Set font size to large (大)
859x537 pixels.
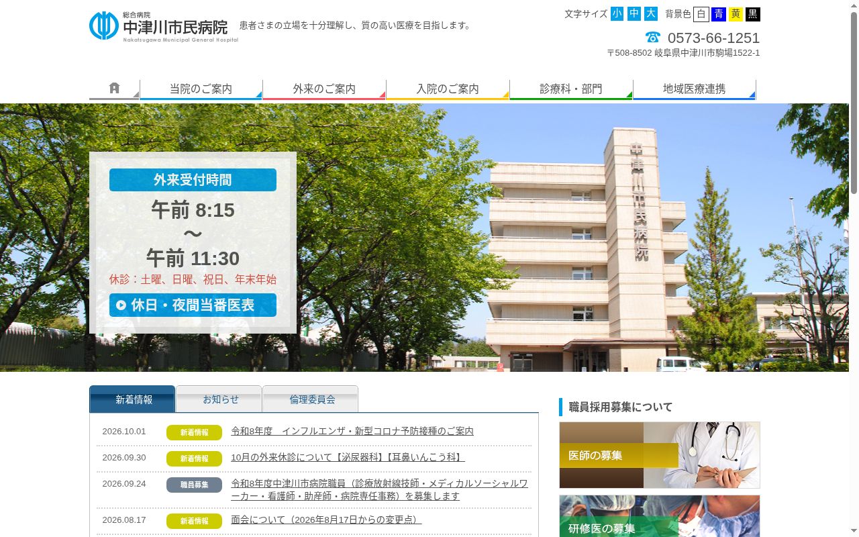pyautogui.click(x=650, y=13)
